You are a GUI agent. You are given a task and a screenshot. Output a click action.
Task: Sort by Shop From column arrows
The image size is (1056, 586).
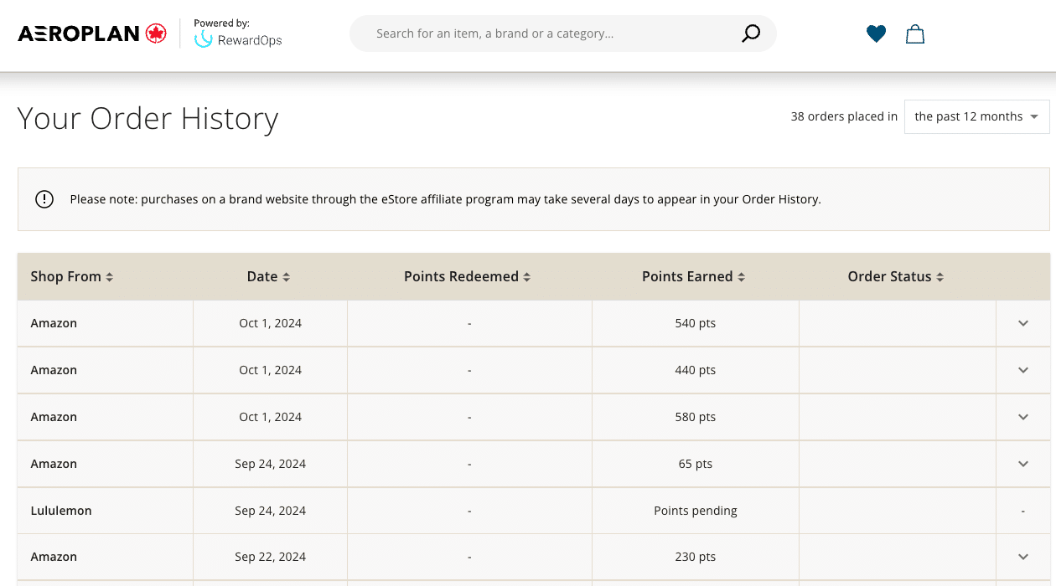110,277
